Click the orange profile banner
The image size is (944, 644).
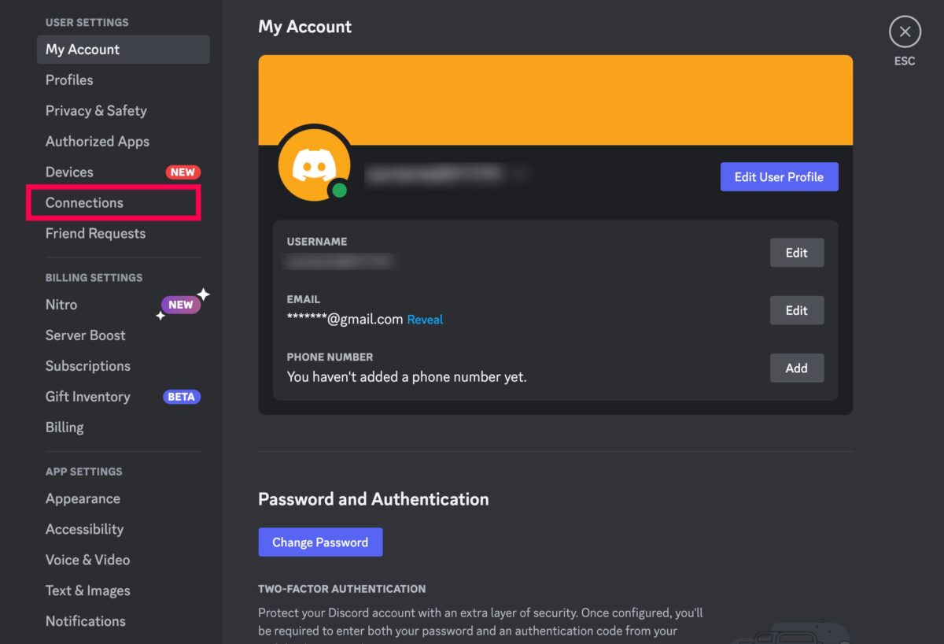555,100
